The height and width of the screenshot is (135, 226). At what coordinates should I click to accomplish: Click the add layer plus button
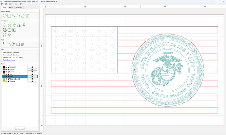coord(20,128)
